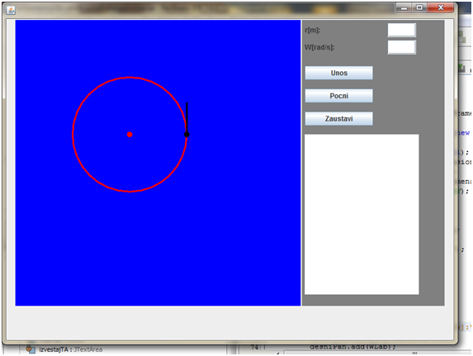Click the r[m]: label

pyautogui.click(x=313, y=31)
